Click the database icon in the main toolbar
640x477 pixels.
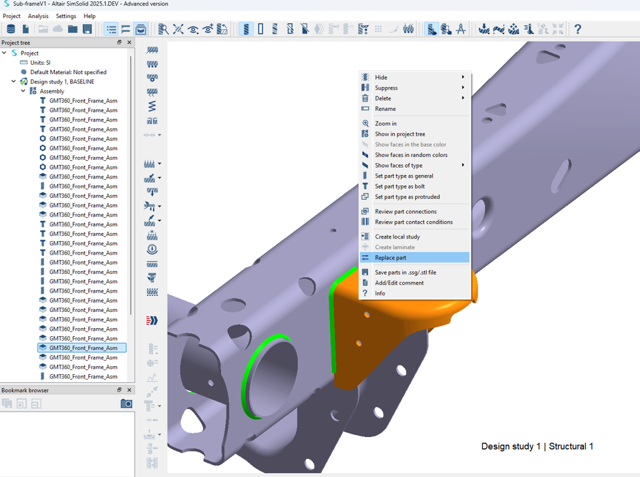pyautogui.click(x=11, y=29)
